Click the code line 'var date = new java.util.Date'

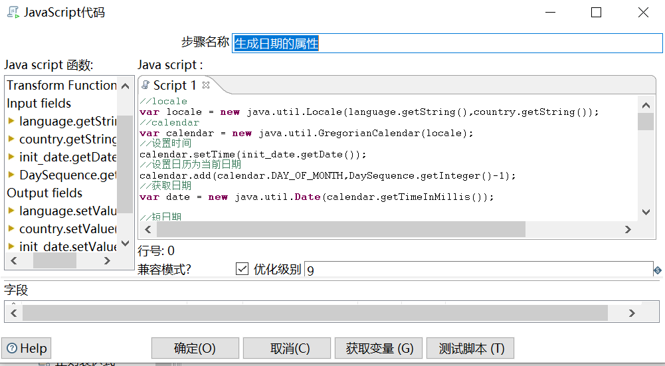[x=317, y=197]
